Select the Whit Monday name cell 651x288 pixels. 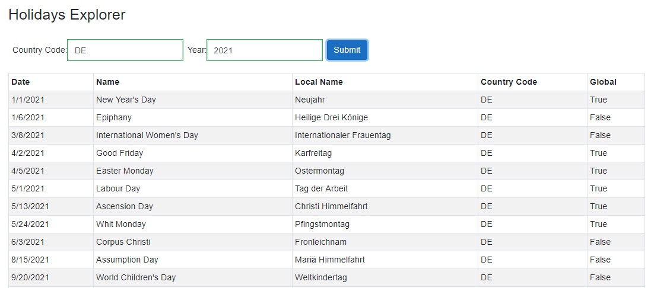coord(121,224)
